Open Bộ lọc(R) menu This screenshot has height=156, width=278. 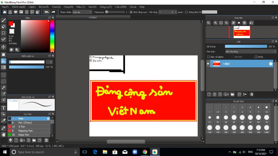[44, 7]
